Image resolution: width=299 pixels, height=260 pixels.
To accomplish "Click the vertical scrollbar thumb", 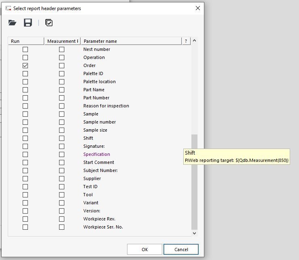I will point(194,182).
